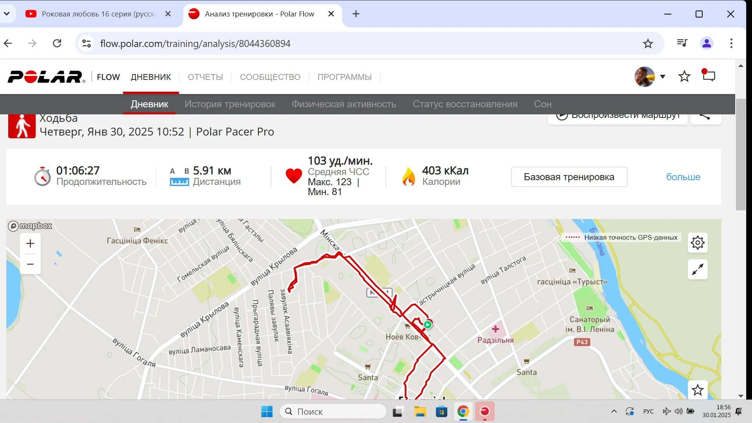
Task: Zoom out the map with minus button
Action: [x=30, y=264]
